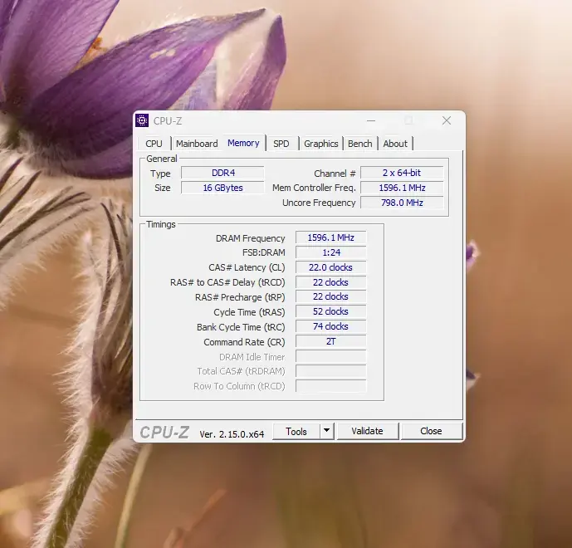Screen dimensions: 572x548
Task: Click the tRP 22 clocks value
Action: pos(331,296)
